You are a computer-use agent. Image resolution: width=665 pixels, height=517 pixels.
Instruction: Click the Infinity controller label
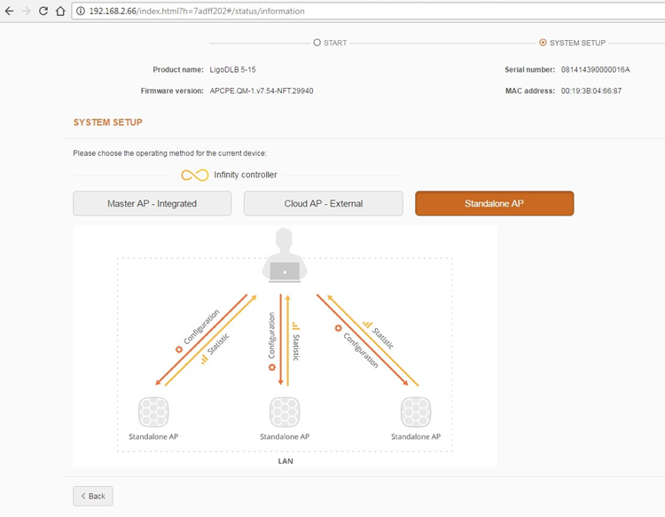coord(245,175)
